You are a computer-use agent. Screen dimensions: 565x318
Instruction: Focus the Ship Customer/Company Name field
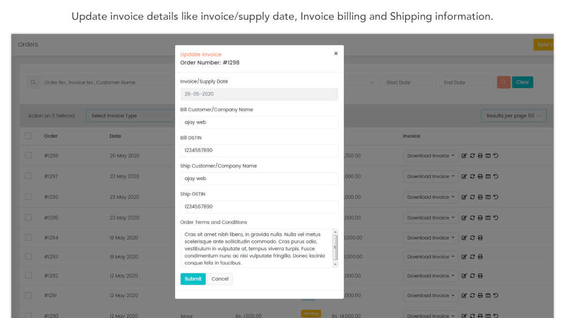(x=259, y=178)
